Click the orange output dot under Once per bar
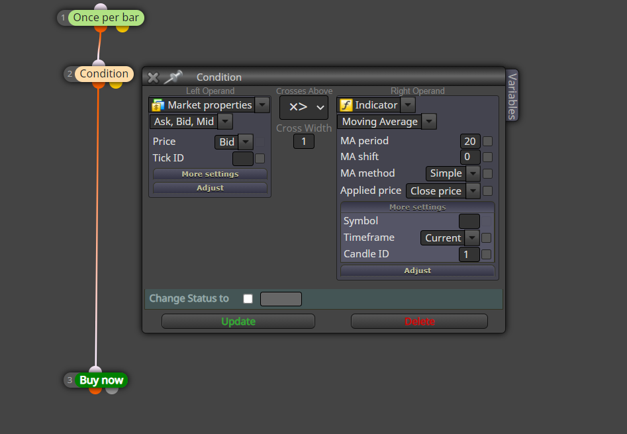Screen dimensions: 627x434 (101, 28)
